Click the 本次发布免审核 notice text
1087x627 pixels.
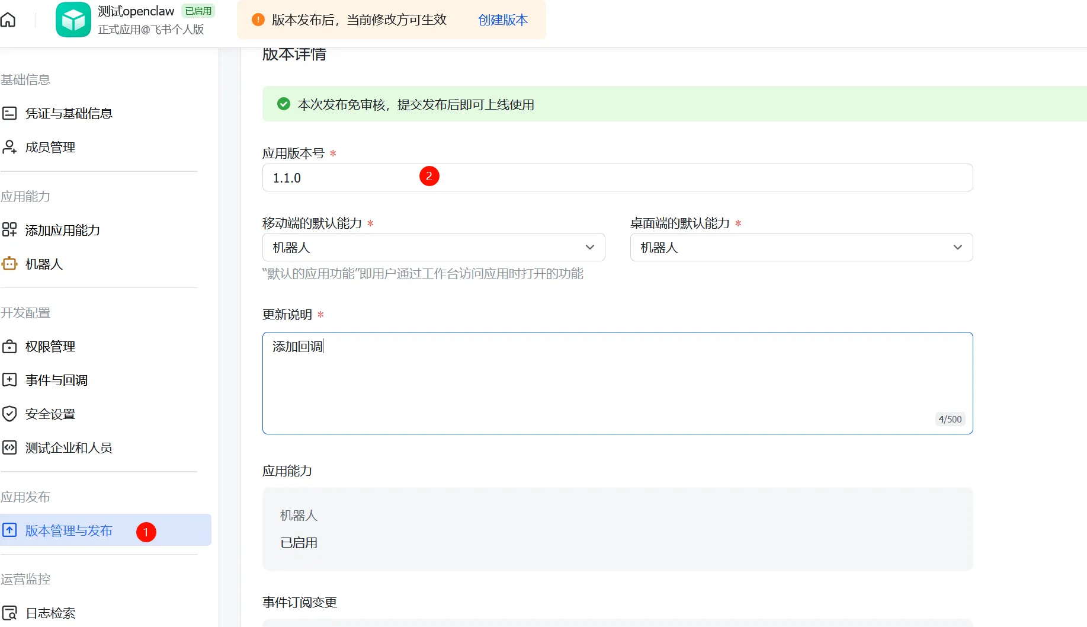pos(416,104)
